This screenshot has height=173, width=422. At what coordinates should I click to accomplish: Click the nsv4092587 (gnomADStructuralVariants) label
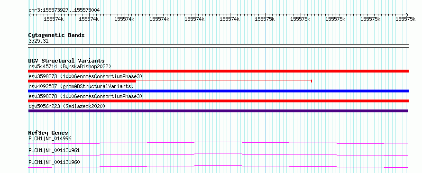pyautogui.click(x=81, y=86)
